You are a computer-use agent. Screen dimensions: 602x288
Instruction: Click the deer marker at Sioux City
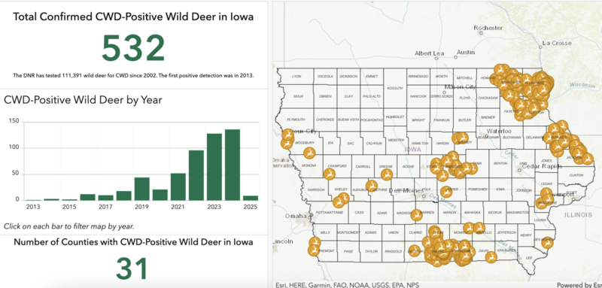pyautogui.click(x=288, y=134)
